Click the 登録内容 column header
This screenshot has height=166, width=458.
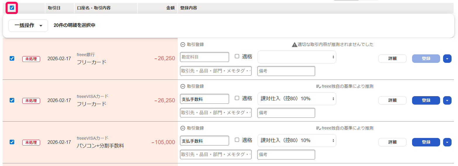click(188, 8)
